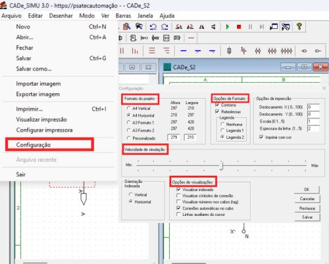Enable Linhas auxiliares do cursor

coord(178,214)
